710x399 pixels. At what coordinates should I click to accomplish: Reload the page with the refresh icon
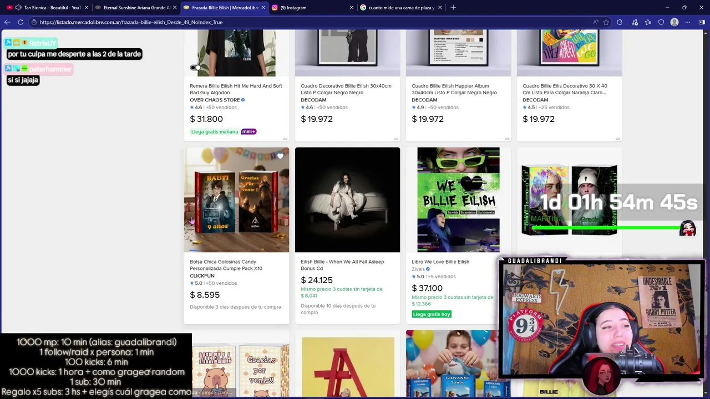21,22
